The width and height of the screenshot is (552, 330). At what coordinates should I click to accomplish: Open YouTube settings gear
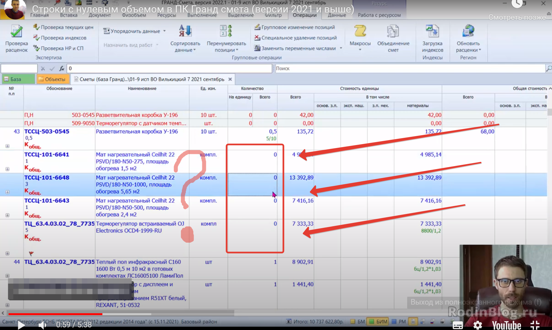[477, 325]
